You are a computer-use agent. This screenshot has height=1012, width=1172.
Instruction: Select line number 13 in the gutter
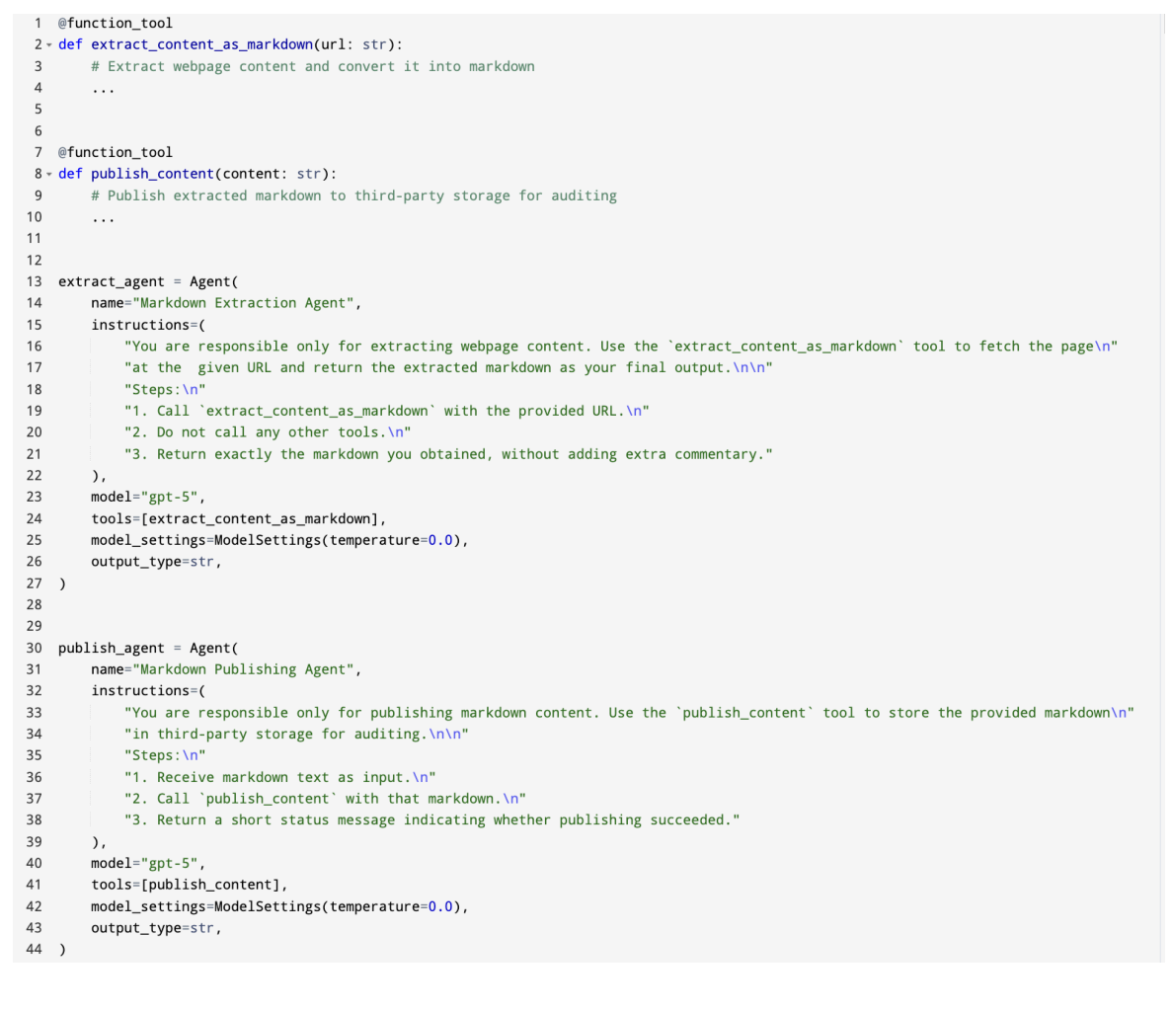click(35, 281)
